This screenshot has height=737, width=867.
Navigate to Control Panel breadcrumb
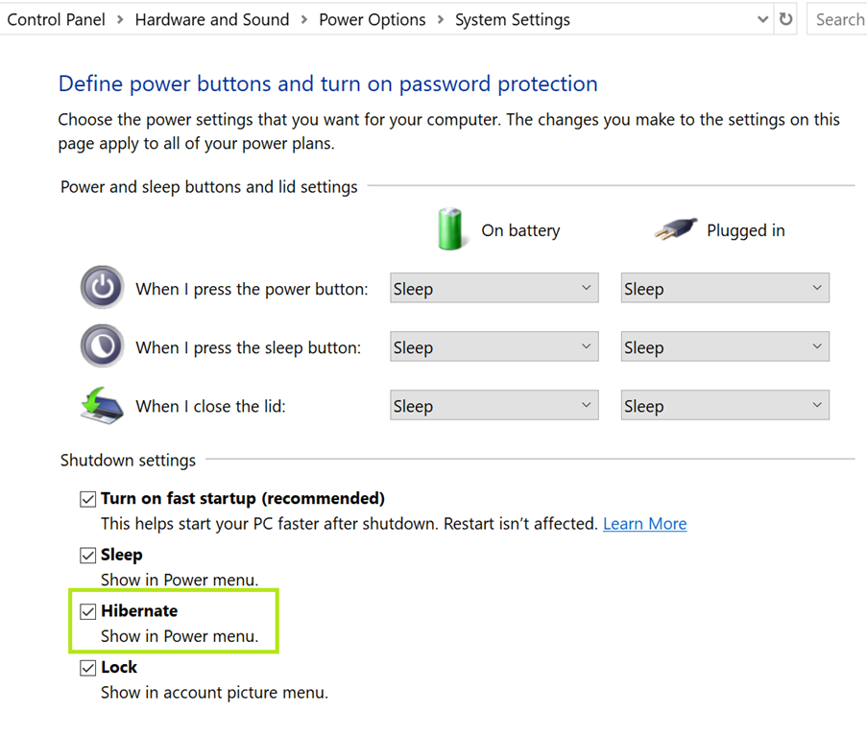tap(55, 19)
